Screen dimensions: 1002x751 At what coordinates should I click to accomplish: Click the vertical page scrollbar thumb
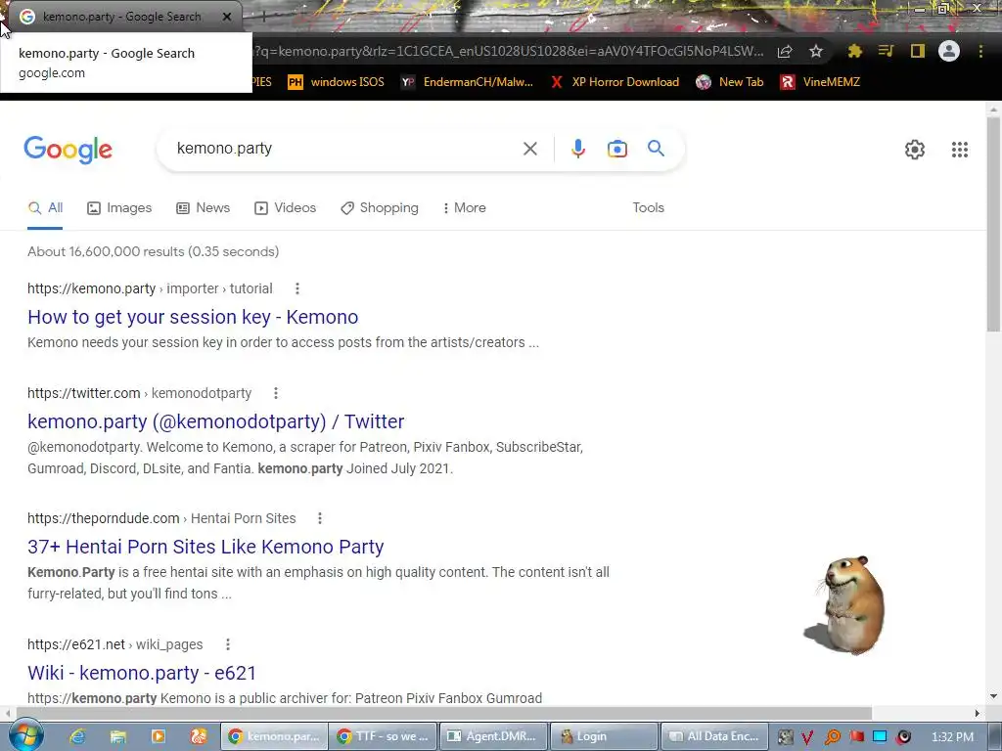pyautogui.click(x=993, y=224)
